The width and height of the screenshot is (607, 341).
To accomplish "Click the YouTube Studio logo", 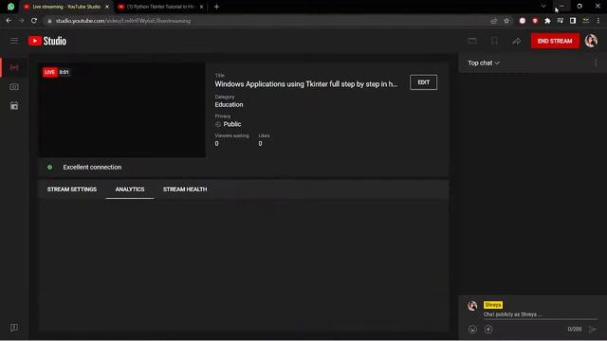I will [47, 41].
